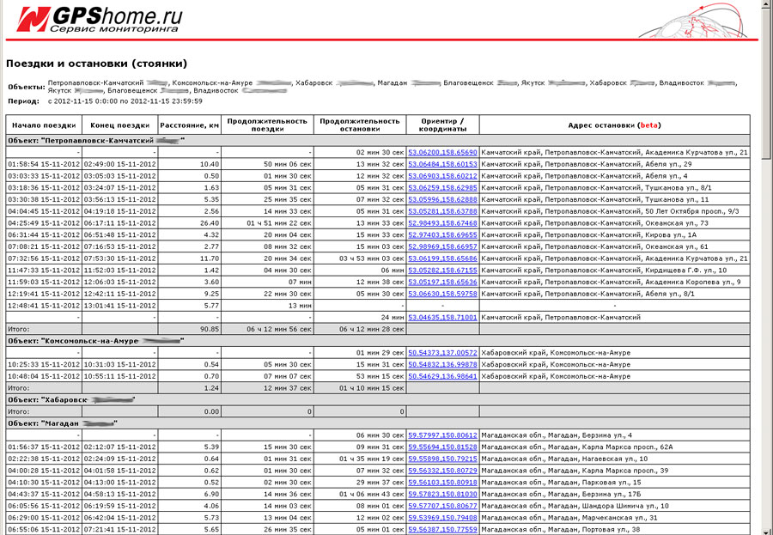The image size is (773, 535).
Task: Open coordinates link 53.05197,158.65636
Action: pyautogui.click(x=442, y=282)
